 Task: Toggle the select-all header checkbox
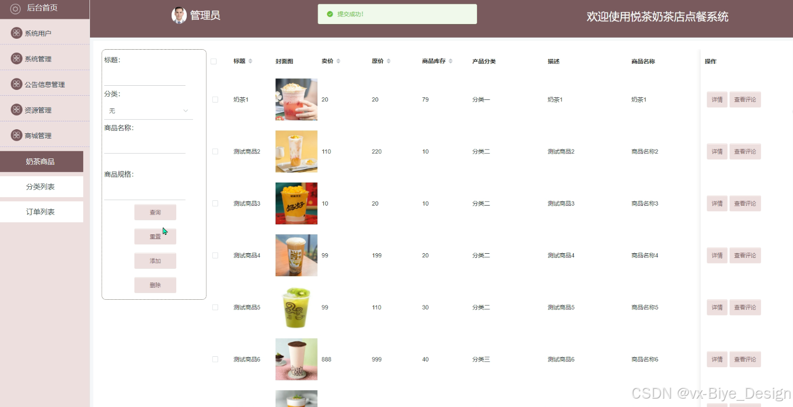point(213,61)
